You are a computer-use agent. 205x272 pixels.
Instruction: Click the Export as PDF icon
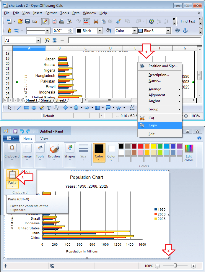[55, 21]
